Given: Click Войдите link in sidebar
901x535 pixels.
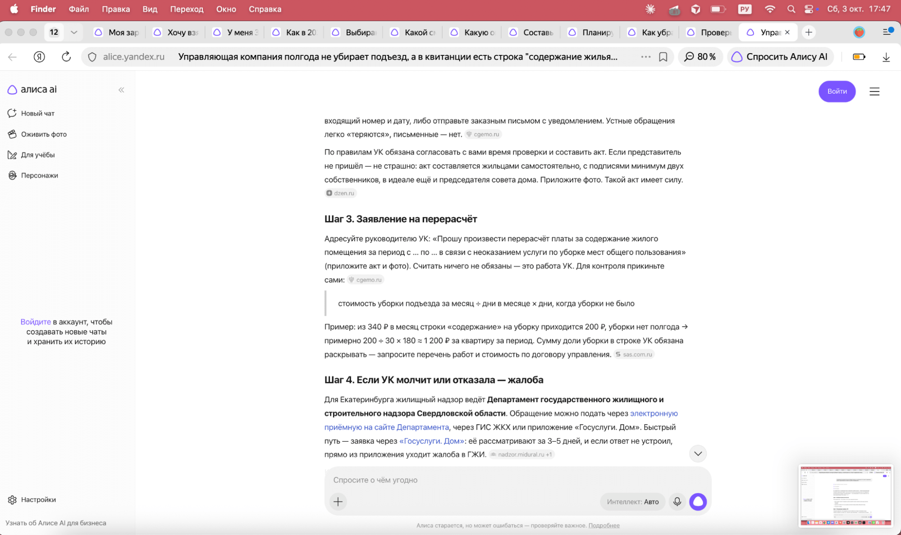Looking at the screenshot, I should [36, 322].
